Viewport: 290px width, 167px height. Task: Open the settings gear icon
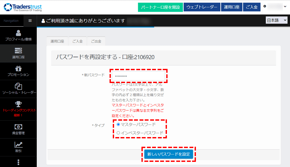265,6
